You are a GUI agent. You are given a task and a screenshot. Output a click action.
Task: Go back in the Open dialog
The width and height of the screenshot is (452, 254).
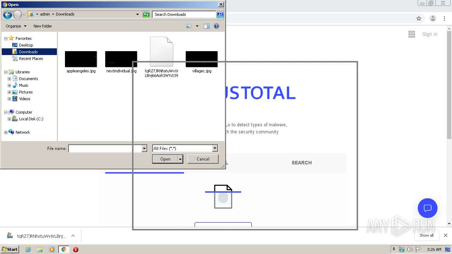[7, 14]
